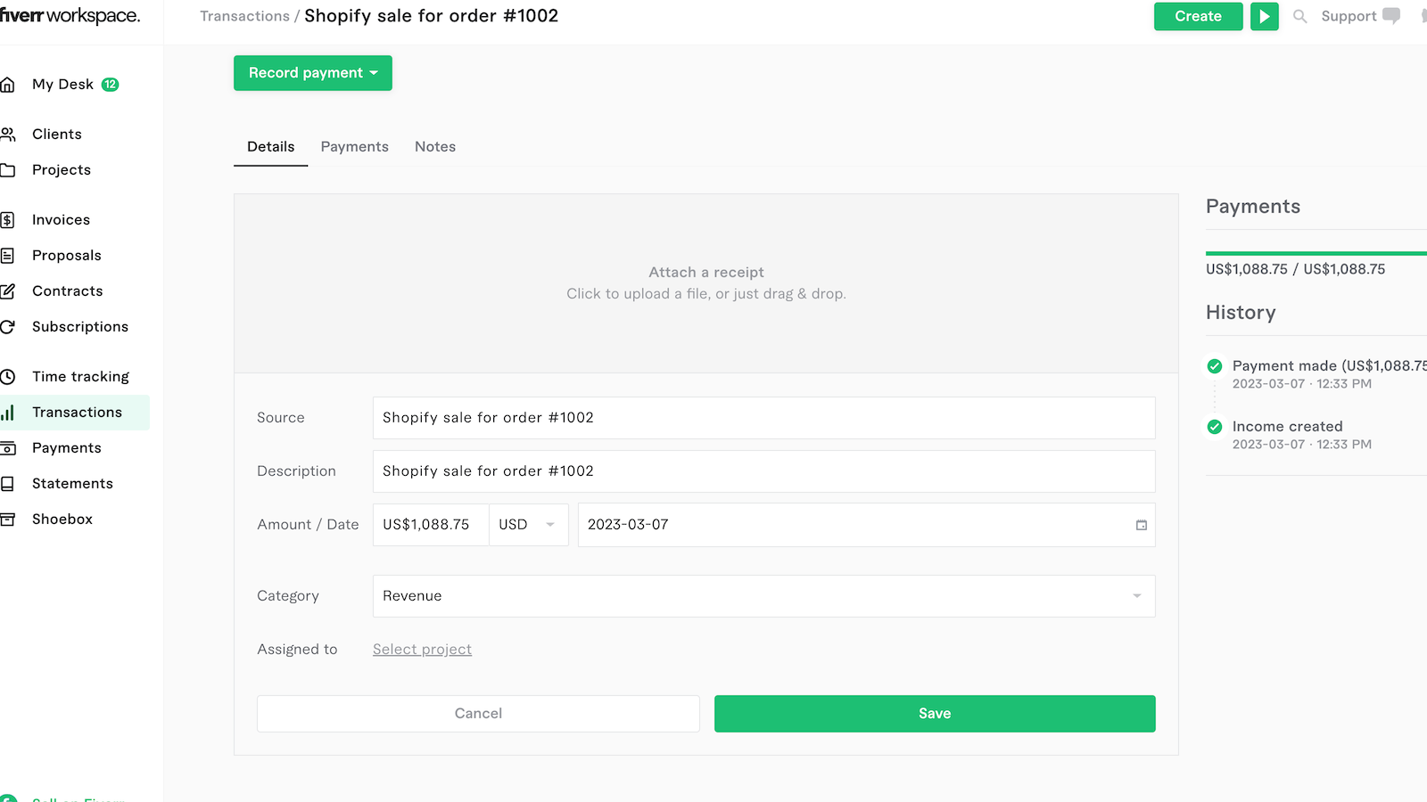Open My Desk in the sidebar
Viewport: 1427px width, 802px height.
(x=62, y=85)
